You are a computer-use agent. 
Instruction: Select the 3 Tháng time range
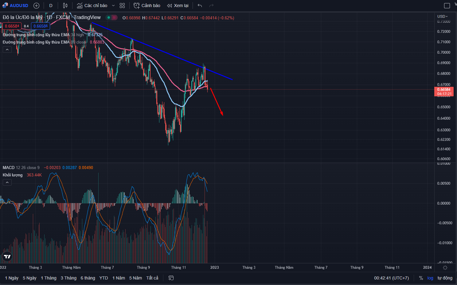click(x=68, y=278)
